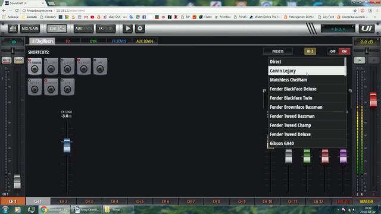Click the third shortcut knob in top row
The image size is (381, 214).
point(67,69)
